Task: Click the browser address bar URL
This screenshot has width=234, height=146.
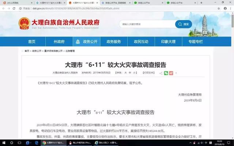Action: [73, 8]
